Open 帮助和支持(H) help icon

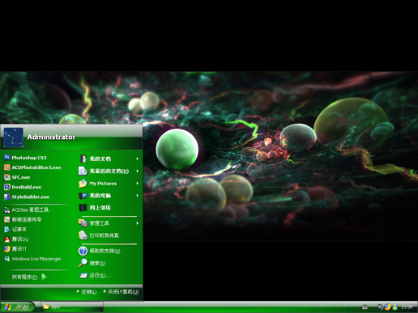coord(83,251)
